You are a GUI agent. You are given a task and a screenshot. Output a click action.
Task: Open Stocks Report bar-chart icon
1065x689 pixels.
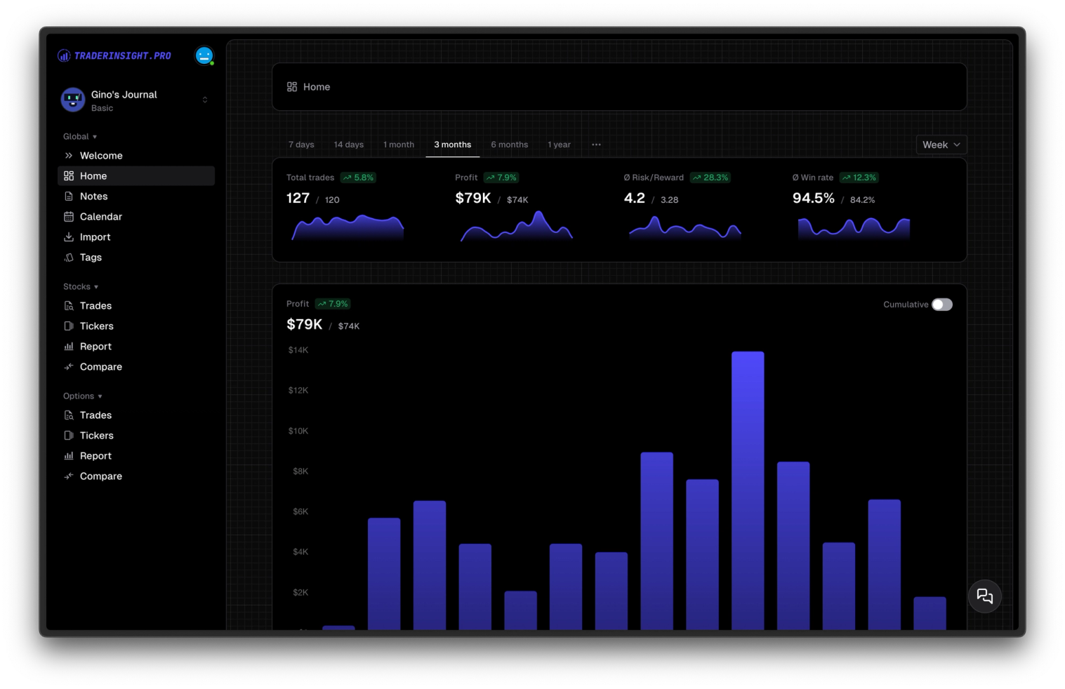(x=69, y=347)
